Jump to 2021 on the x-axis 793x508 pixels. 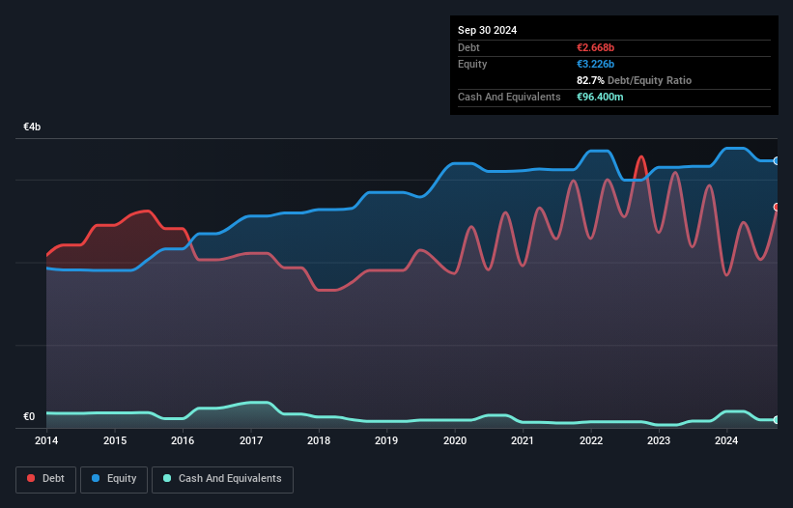(x=523, y=440)
